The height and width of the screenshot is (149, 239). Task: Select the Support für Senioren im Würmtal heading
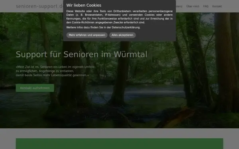tap(82, 54)
